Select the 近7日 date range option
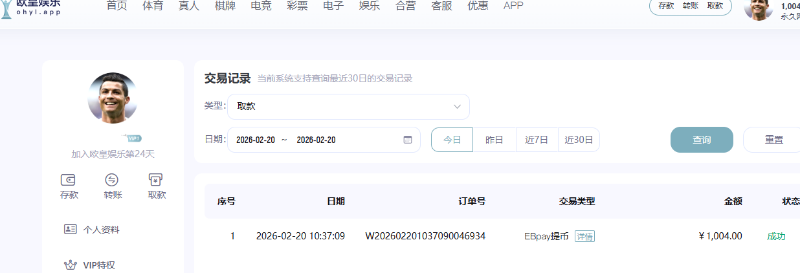This screenshot has height=273, width=800. (537, 140)
